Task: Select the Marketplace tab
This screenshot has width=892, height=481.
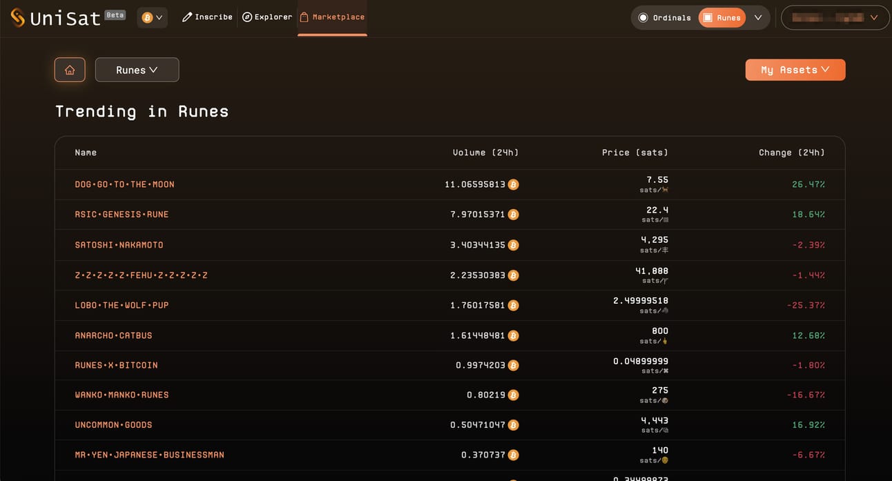Action: click(x=332, y=17)
